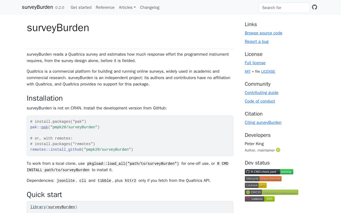The image size is (341, 213).
Task: Click the developer name Peter King
Action: [254, 144]
